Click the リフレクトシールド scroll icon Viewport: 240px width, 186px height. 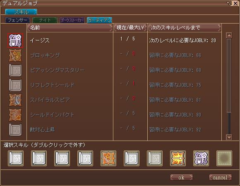point(15,85)
